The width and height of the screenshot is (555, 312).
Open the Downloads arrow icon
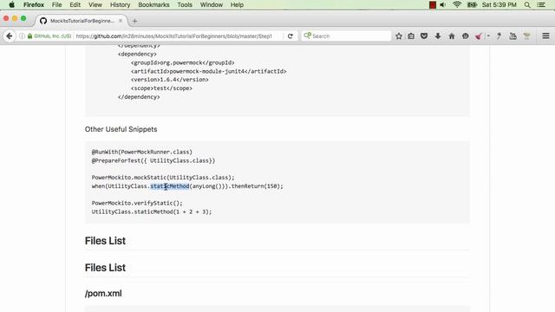pyautogui.click(x=438, y=36)
